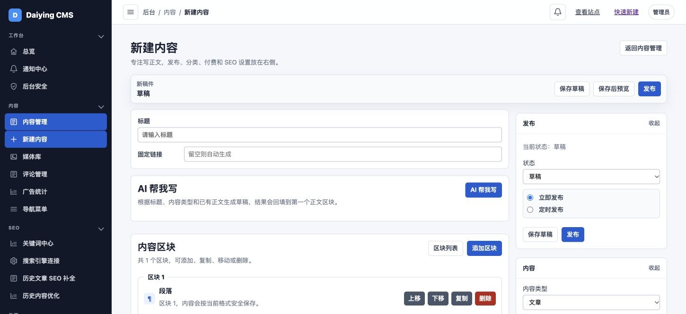
Task: Open 媒体库 in sidebar
Action: (x=56, y=157)
